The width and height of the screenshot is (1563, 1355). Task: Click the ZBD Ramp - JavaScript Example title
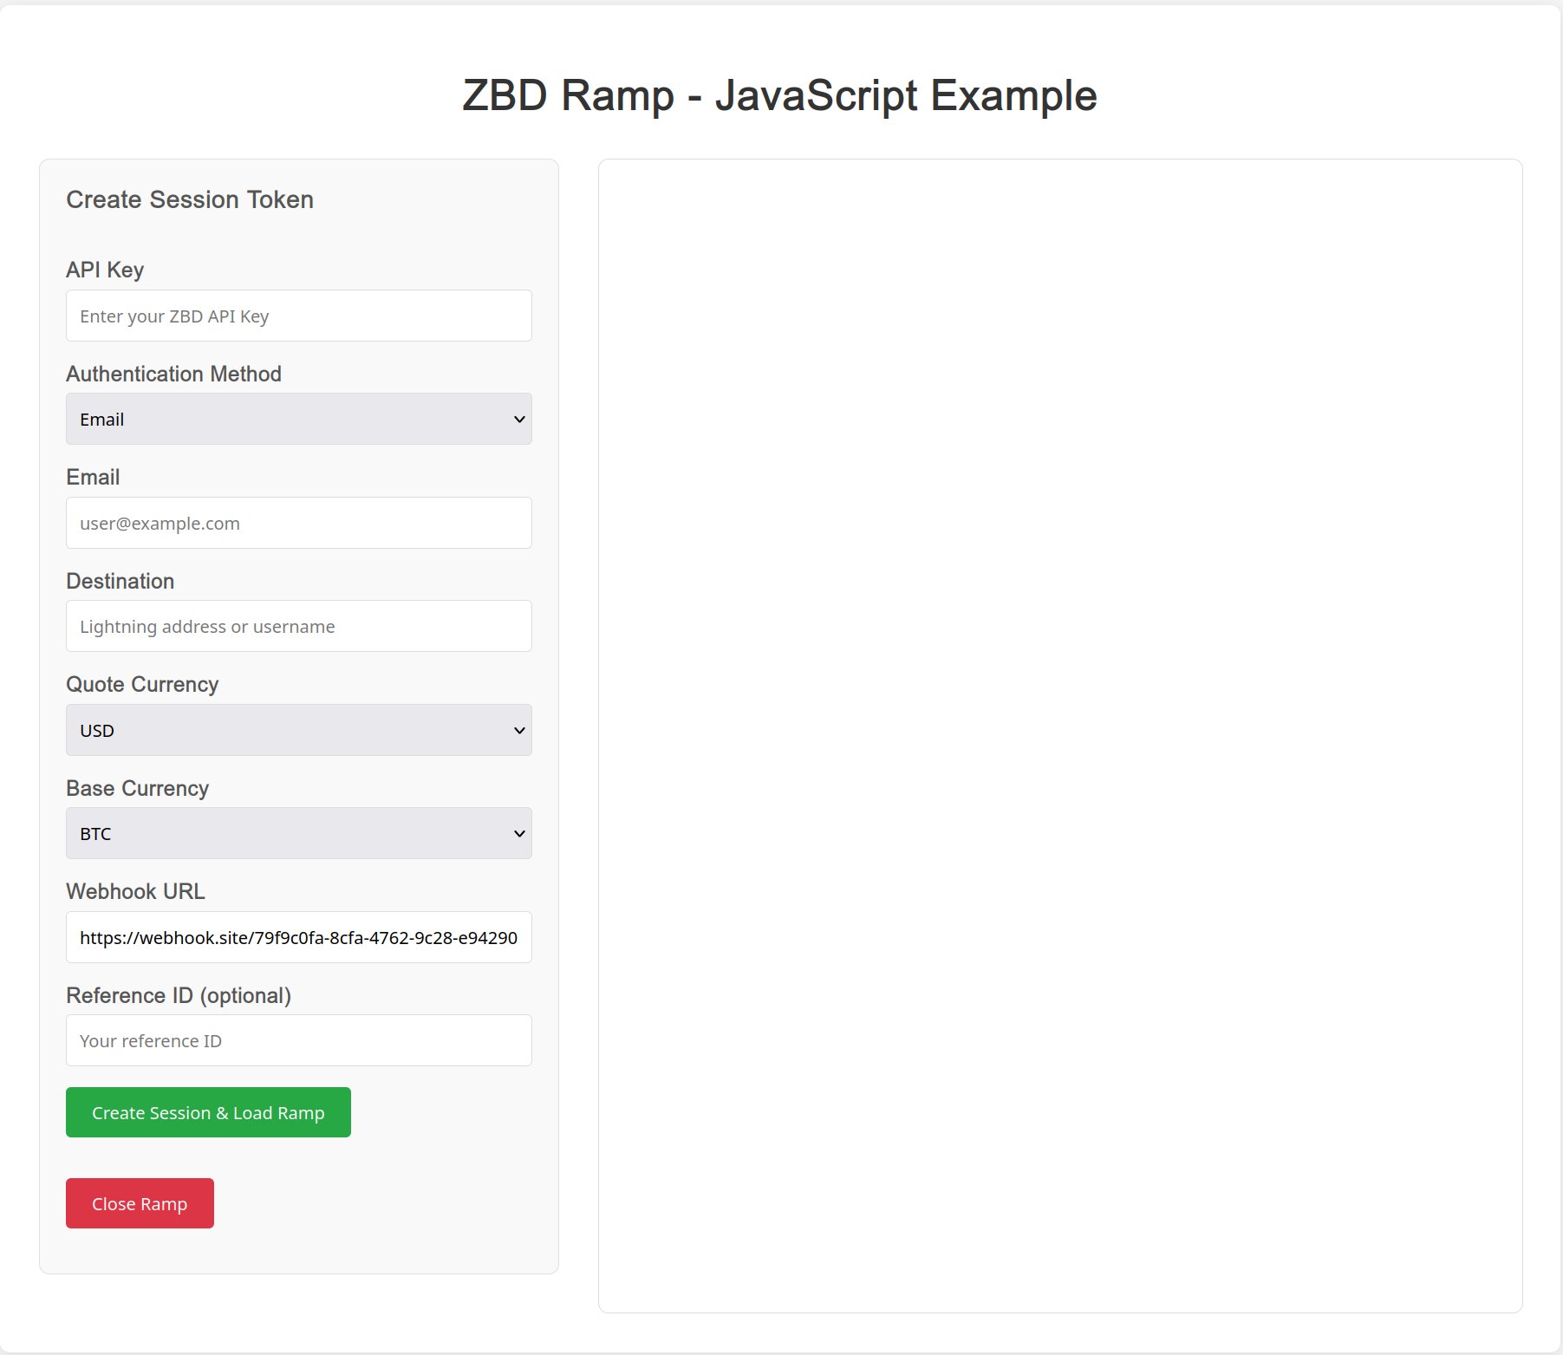(779, 95)
